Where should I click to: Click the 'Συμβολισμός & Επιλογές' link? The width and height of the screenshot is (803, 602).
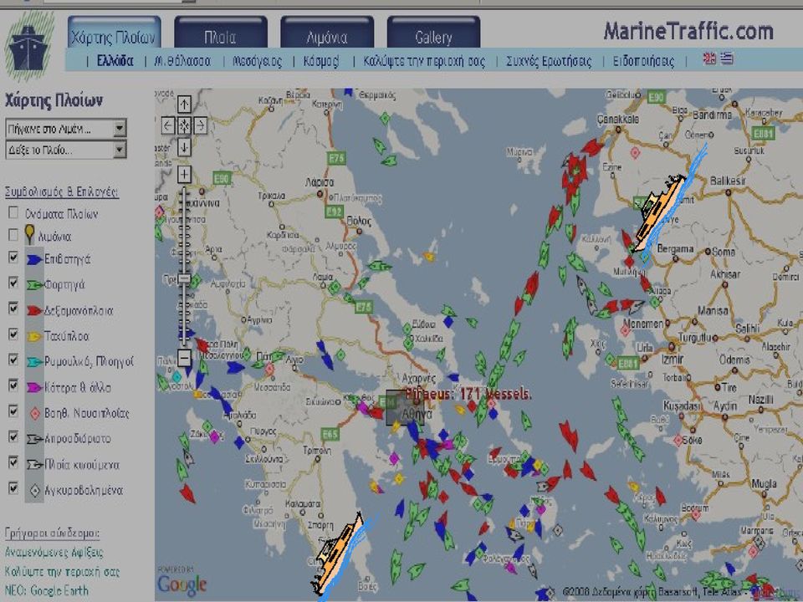point(62,191)
